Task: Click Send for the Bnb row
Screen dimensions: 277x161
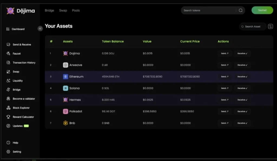Action: pyautogui.click(x=225, y=123)
